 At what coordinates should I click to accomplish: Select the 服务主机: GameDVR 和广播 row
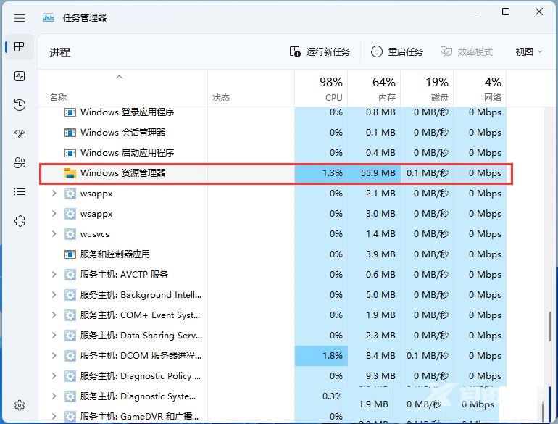point(272,417)
